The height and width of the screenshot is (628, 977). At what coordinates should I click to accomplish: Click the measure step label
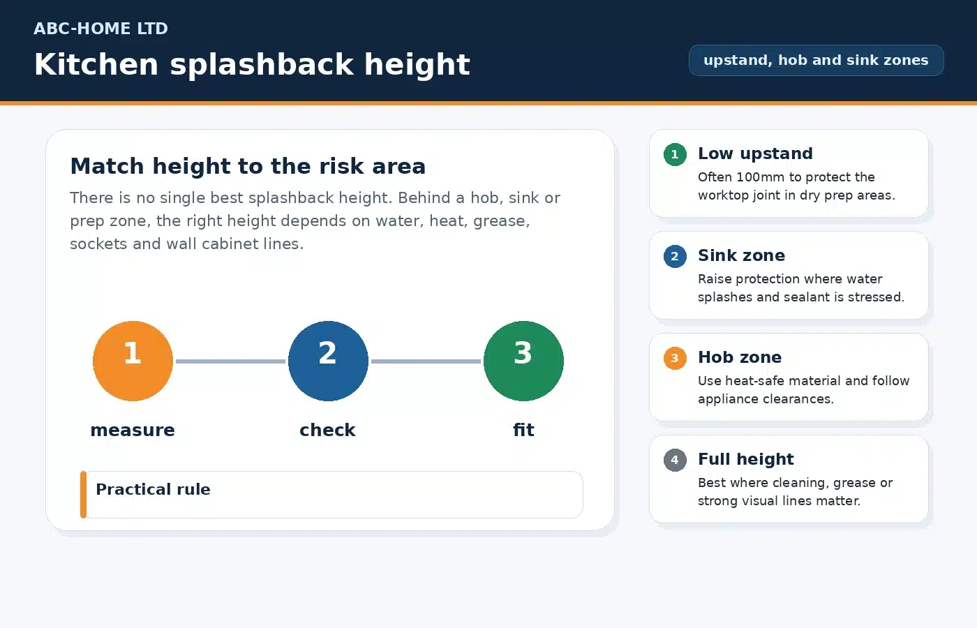click(133, 430)
